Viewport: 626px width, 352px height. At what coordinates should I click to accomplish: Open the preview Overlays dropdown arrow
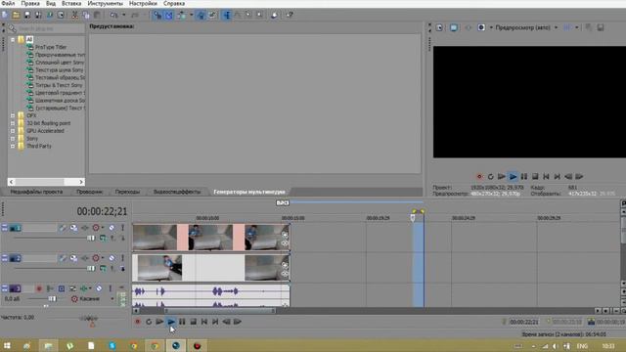[576, 27]
